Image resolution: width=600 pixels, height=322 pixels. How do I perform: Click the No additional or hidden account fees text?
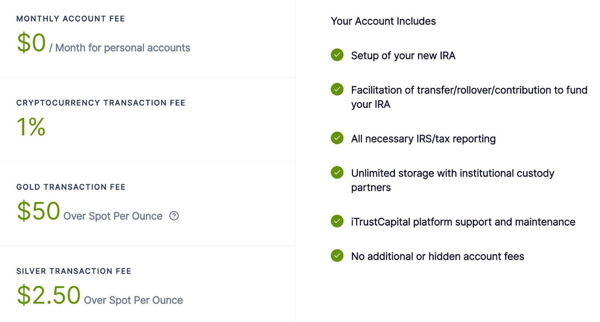(437, 256)
